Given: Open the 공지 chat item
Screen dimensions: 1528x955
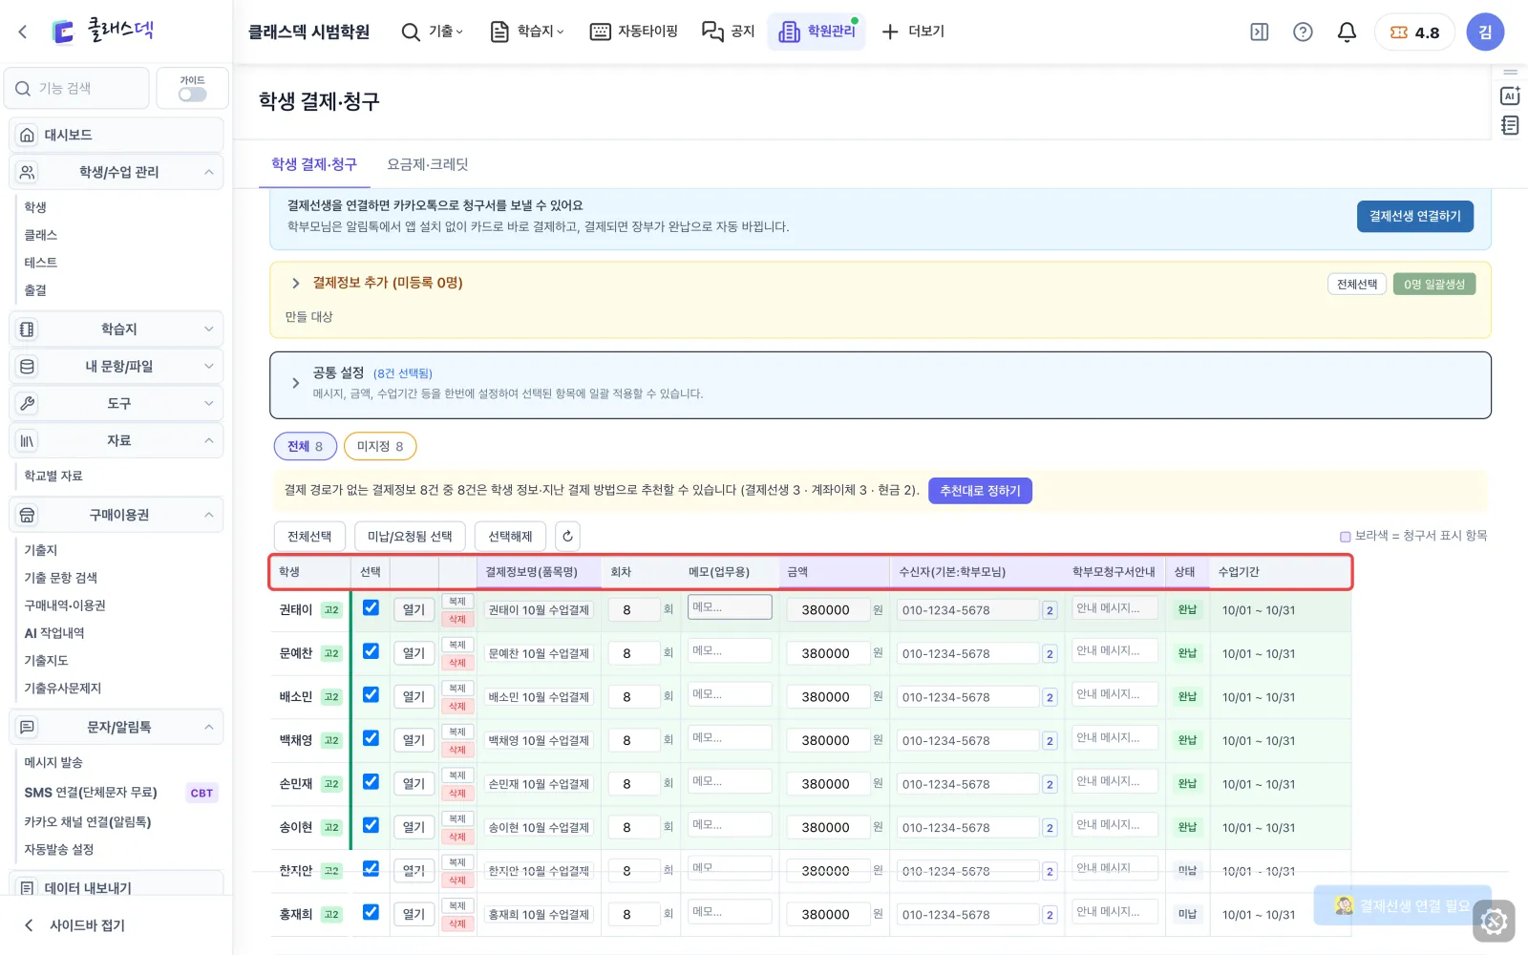Looking at the screenshot, I should click(728, 32).
